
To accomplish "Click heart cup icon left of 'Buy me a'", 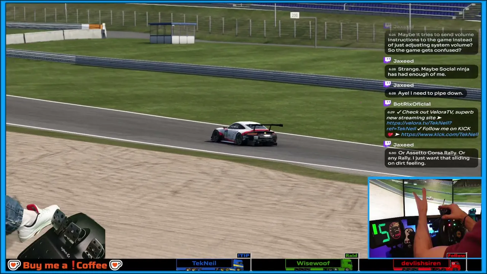I will (14, 265).
